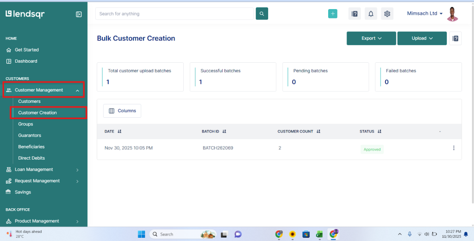The height and width of the screenshot is (241, 474).
Task: Open Guarantors under Customer Management
Action: click(x=30, y=135)
